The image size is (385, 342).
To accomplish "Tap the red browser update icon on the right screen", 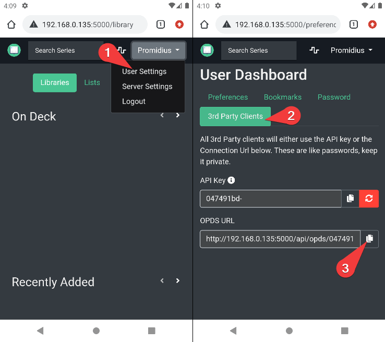I will click(x=372, y=25).
